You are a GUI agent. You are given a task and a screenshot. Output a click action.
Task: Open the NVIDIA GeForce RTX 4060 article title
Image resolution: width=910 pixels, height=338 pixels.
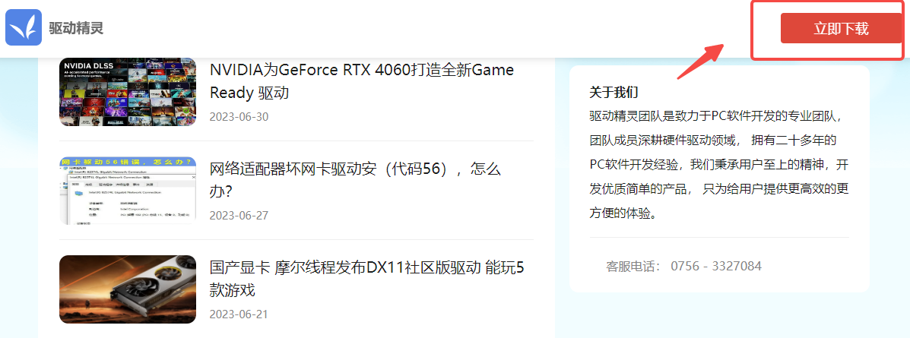point(362,81)
